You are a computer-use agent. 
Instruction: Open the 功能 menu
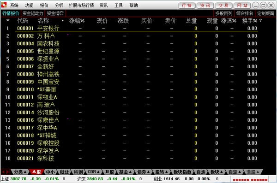[x=29, y=6]
